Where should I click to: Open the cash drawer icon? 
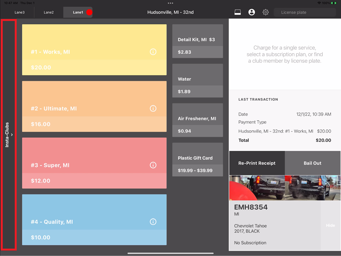pos(237,12)
